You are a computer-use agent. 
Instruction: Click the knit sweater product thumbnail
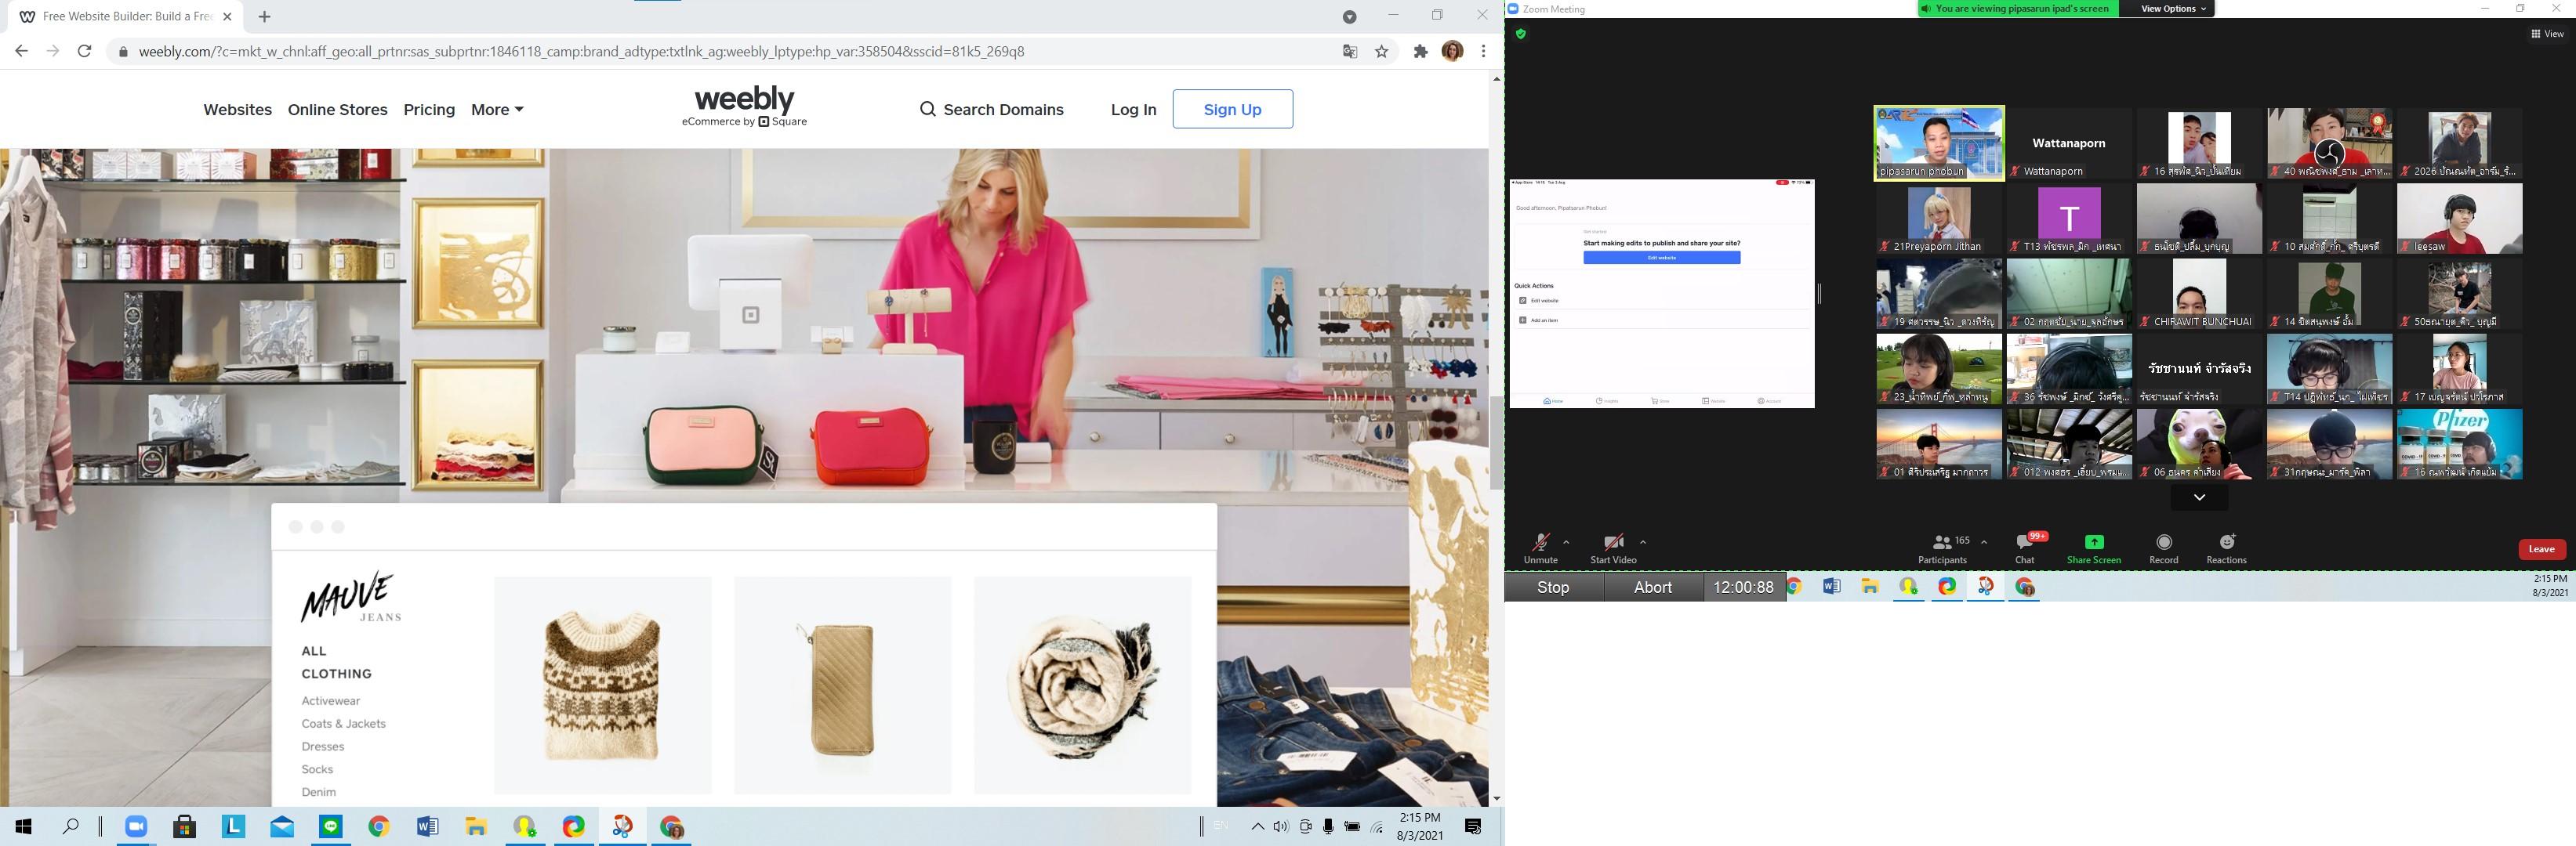point(602,685)
